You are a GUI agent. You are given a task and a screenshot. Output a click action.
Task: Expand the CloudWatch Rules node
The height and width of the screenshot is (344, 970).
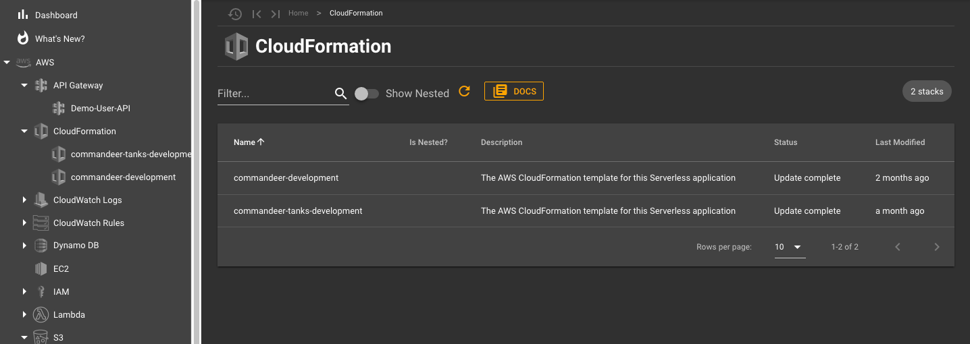click(x=24, y=223)
